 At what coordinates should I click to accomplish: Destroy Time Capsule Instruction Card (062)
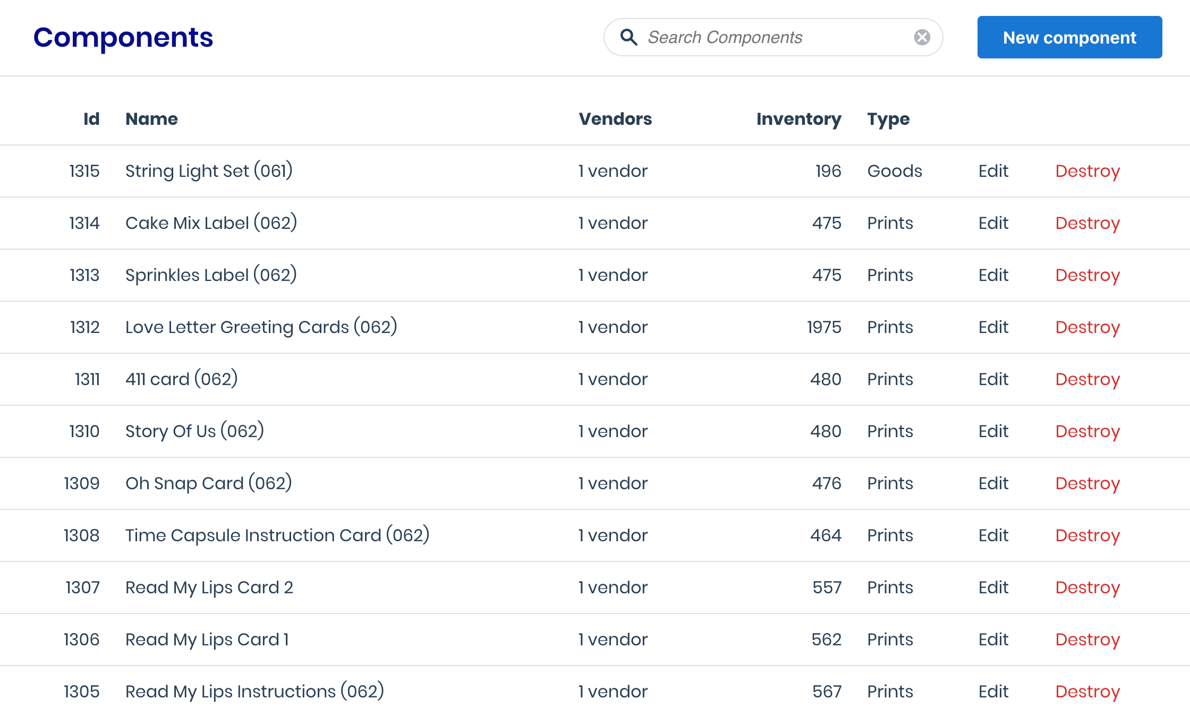click(x=1087, y=535)
